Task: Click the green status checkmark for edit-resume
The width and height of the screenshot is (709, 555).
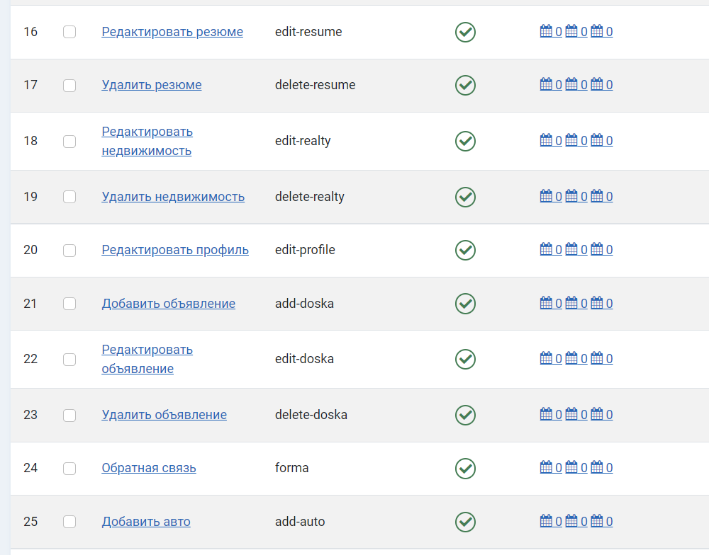Action: click(x=465, y=32)
